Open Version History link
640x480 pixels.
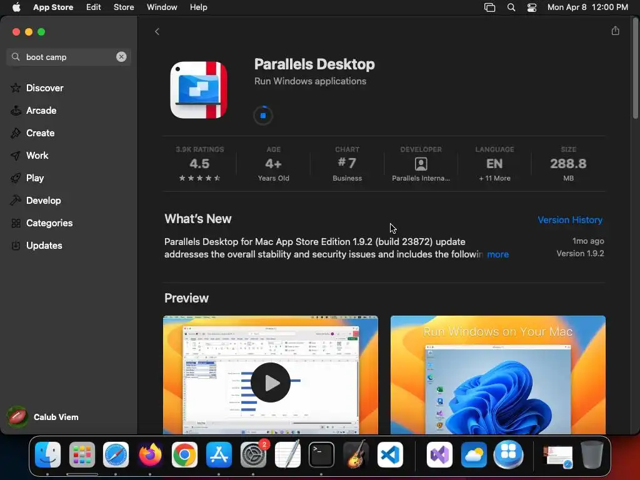(570, 219)
